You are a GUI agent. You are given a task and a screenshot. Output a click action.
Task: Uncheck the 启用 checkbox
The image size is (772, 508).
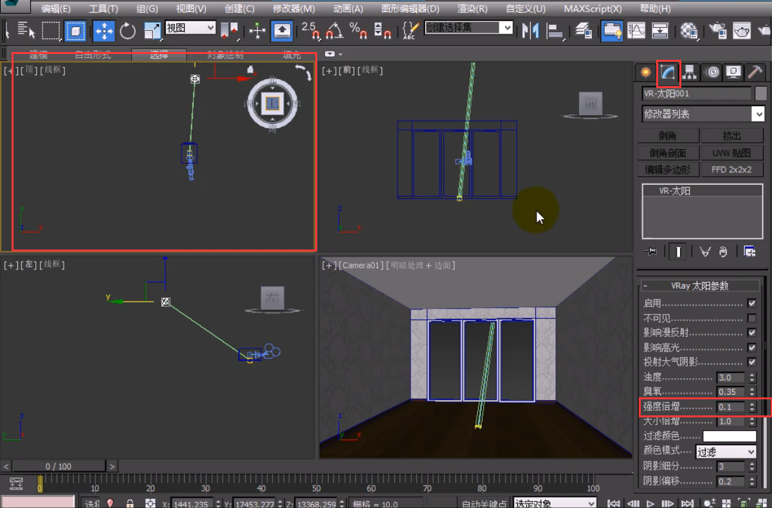coord(751,304)
